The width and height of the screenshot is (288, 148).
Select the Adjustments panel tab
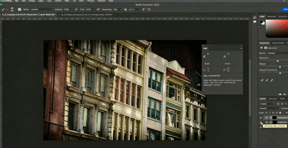pos(278,43)
